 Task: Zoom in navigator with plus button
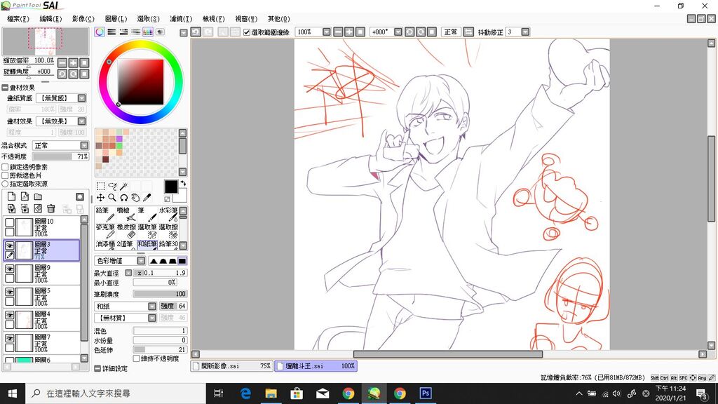[73, 62]
